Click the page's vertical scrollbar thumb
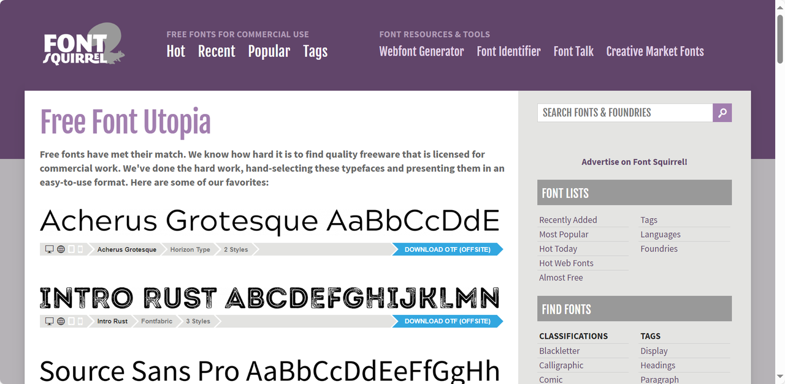This screenshot has height=384, width=785. pyautogui.click(x=779, y=37)
